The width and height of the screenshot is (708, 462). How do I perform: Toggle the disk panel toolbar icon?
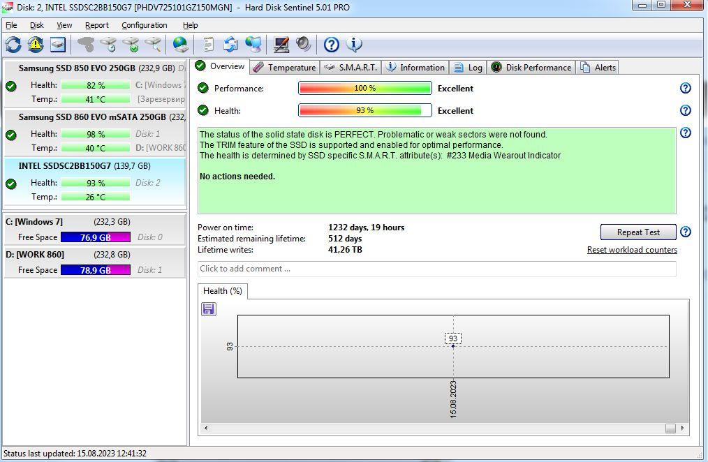point(58,44)
